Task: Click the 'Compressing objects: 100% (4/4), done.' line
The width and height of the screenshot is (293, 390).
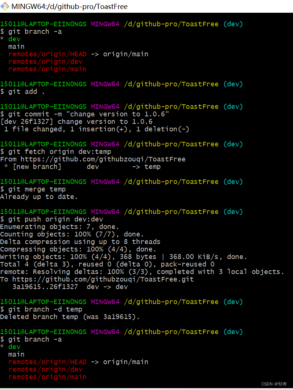Action: pyautogui.click(x=78, y=249)
